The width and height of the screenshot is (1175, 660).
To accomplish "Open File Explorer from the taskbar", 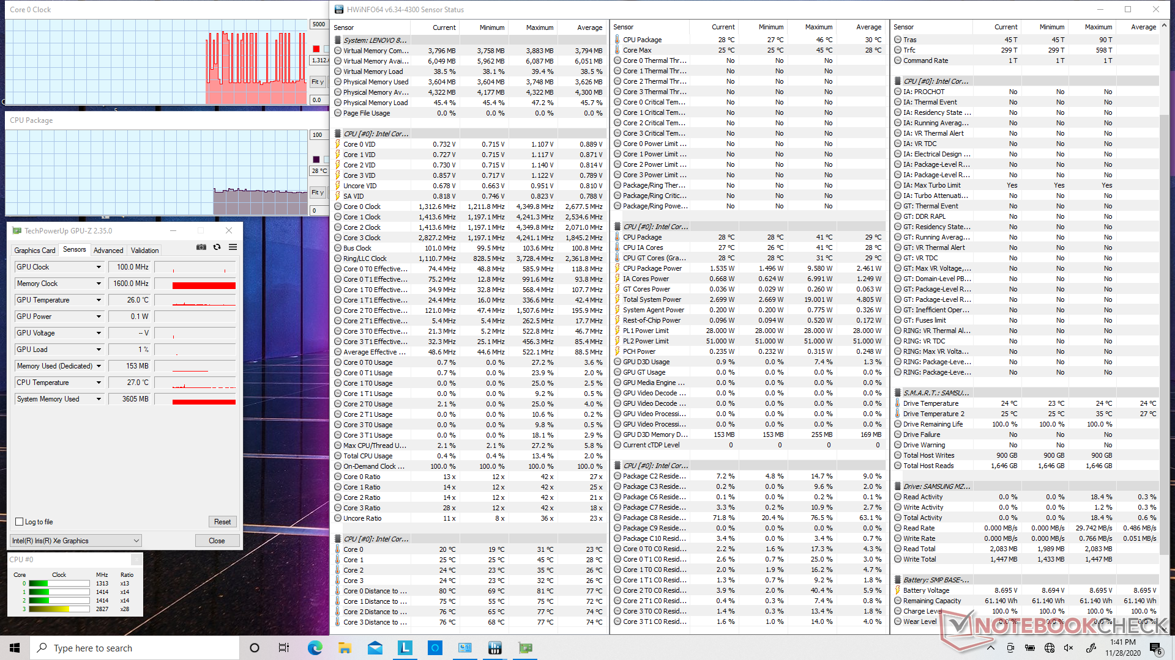I will click(x=345, y=648).
